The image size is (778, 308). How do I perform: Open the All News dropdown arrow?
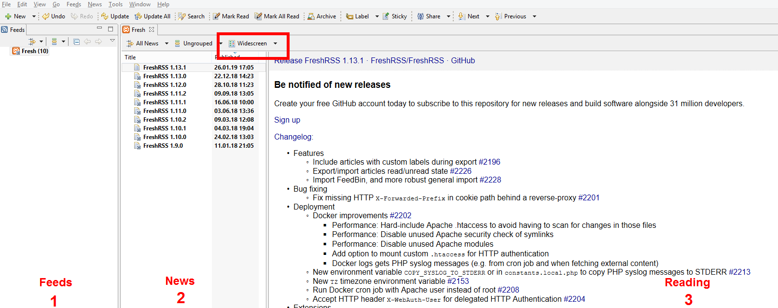pos(167,43)
